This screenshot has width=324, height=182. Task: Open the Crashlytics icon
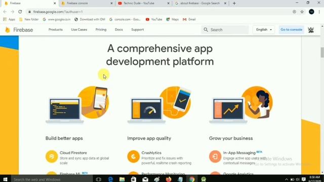pos(133,156)
